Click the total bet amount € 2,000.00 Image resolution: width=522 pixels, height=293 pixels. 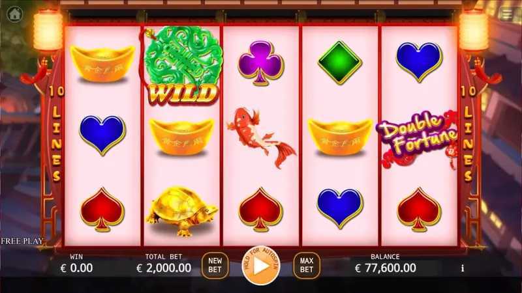click(x=164, y=268)
